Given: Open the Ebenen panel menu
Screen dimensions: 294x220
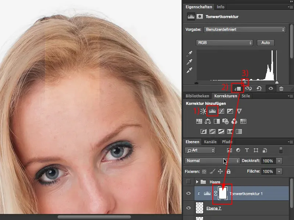Looking at the screenshot, I should click(290, 142).
